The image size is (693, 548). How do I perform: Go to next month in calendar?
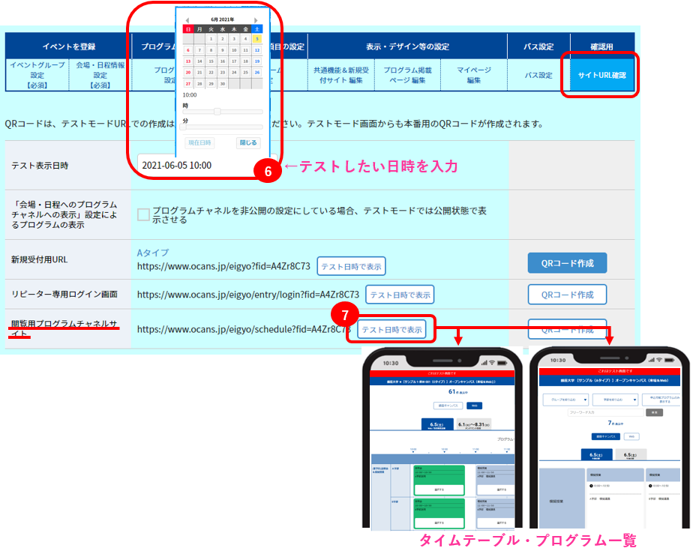(x=256, y=20)
